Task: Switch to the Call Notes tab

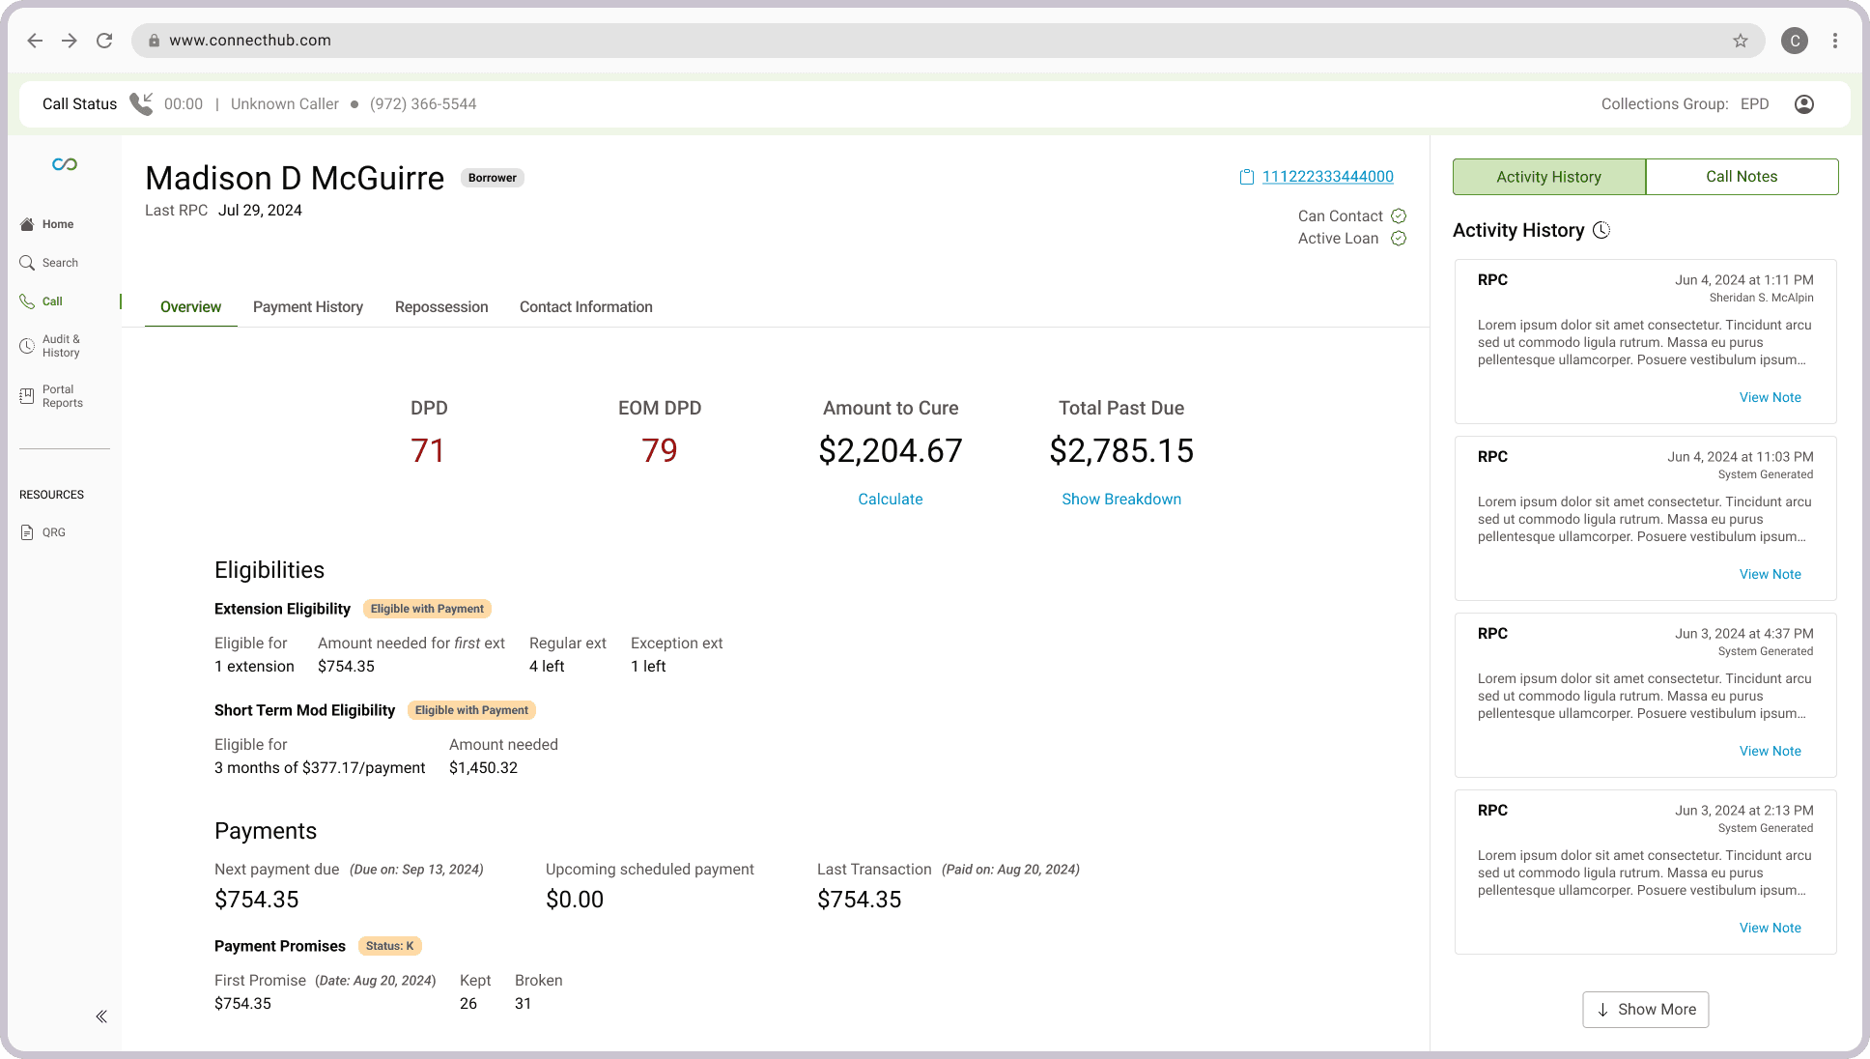Action: point(1741,177)
